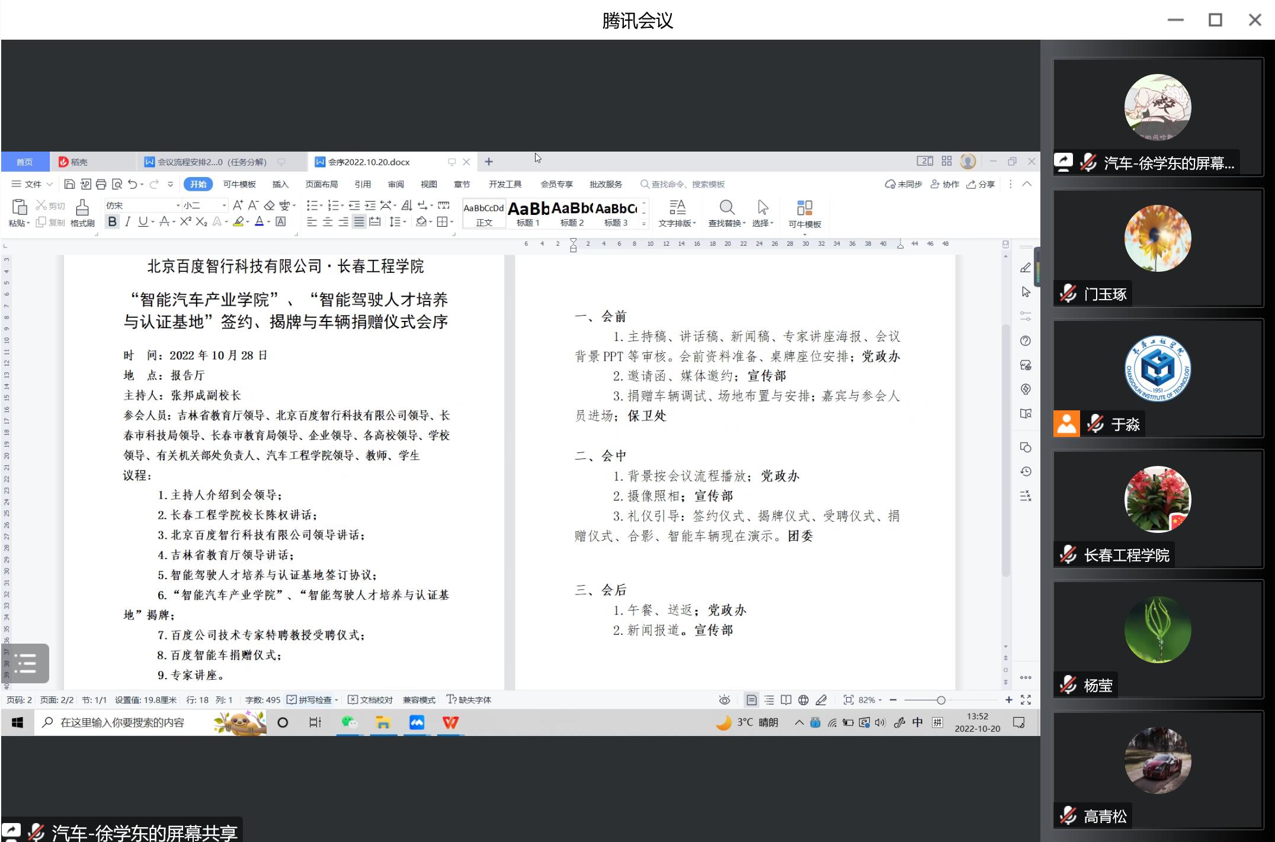Expand the styles gallery
Image resolution: width=1275 pixels, height=842 pixels.
[x=644, y=224]
